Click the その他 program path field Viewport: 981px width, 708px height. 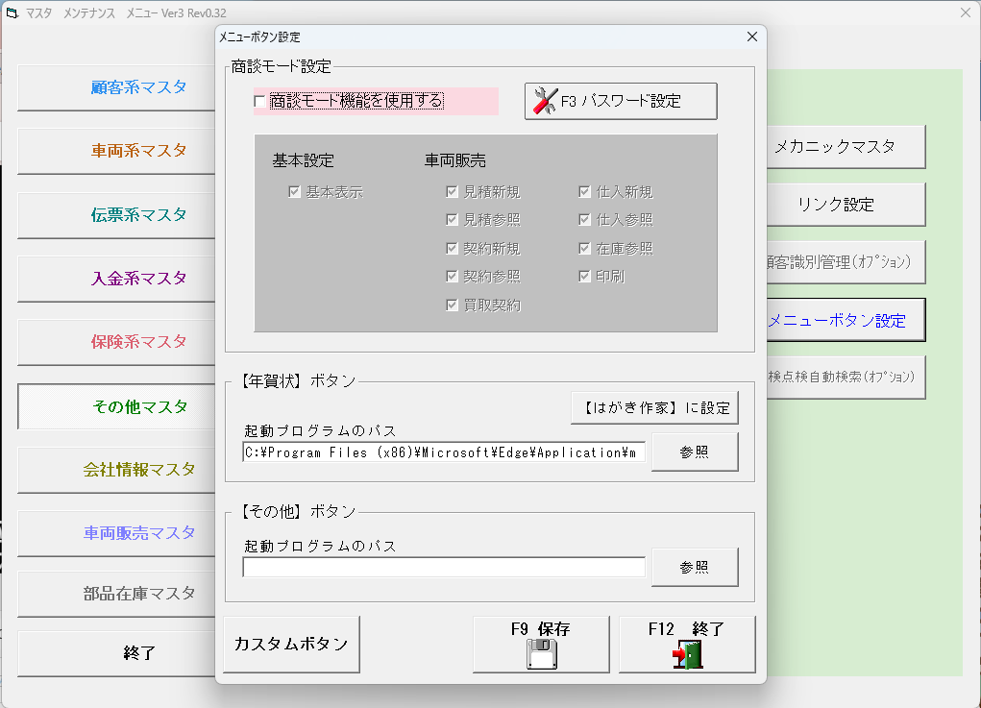(444, 568)
